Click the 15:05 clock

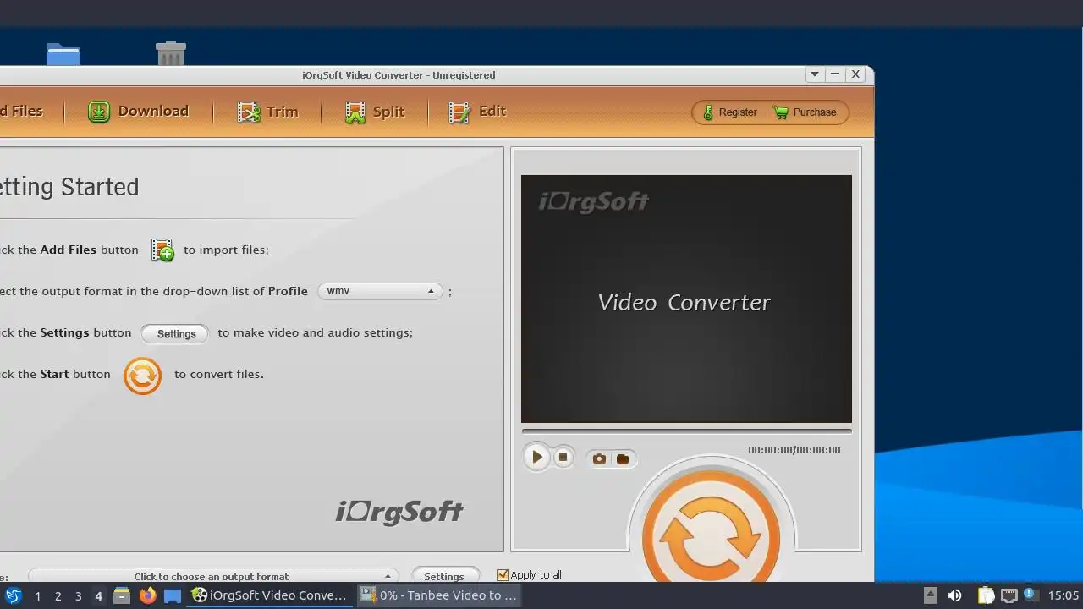pos(1064,595)
